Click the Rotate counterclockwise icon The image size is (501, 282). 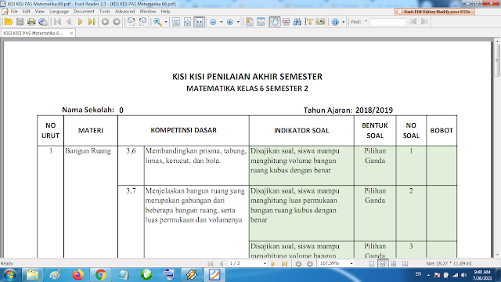[x=131, y=22]
